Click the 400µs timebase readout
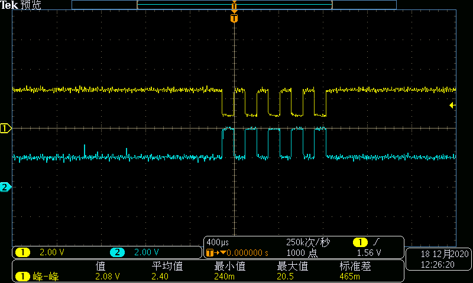Viewport: 473px width, 283px height. (218, 242)
